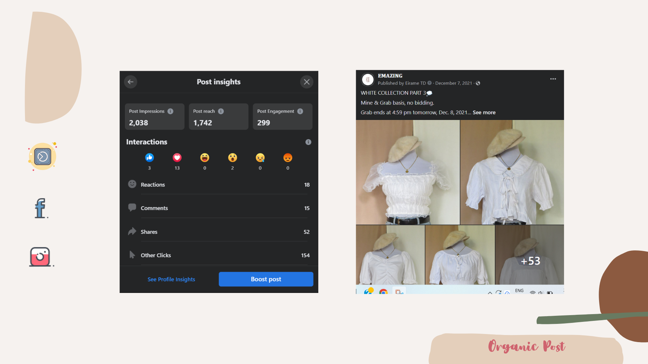Click the ENG language indicator

[x=519, y=291]
